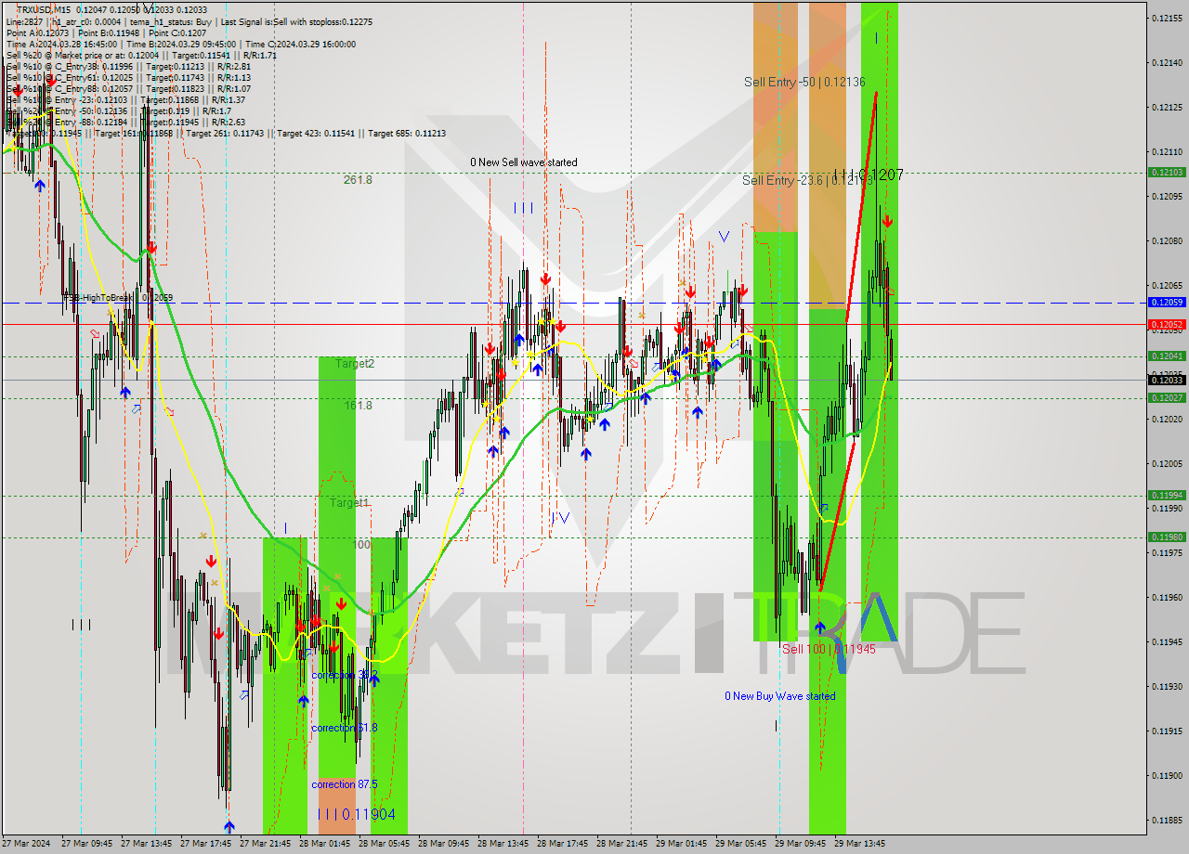Select the '| | | 0.1207' wave label

pyautogui.click(x=869, y=175)
